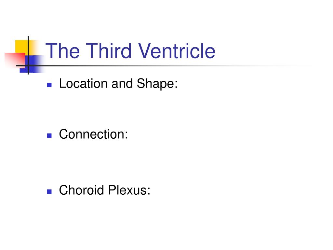333x250 pixels.
Task: Click the slide title The Third Ventricle
Action: (x=130, y=50)
